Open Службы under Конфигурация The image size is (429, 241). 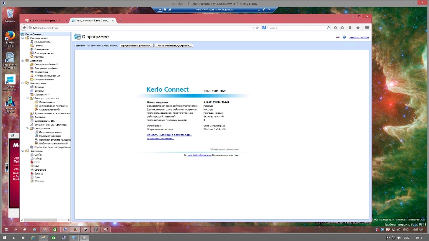(x=39, y=87)
